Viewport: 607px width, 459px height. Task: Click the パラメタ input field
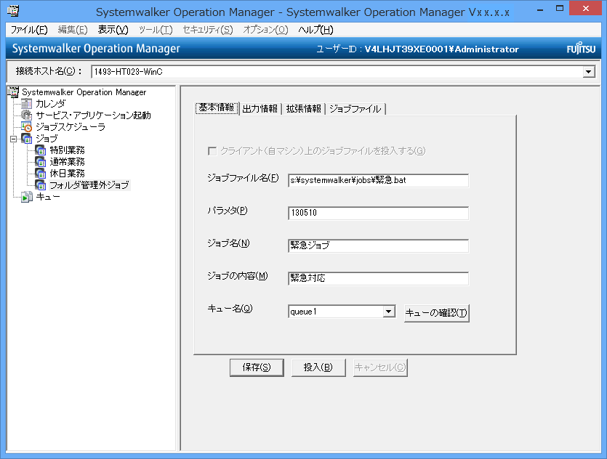(x=378, y=213)
